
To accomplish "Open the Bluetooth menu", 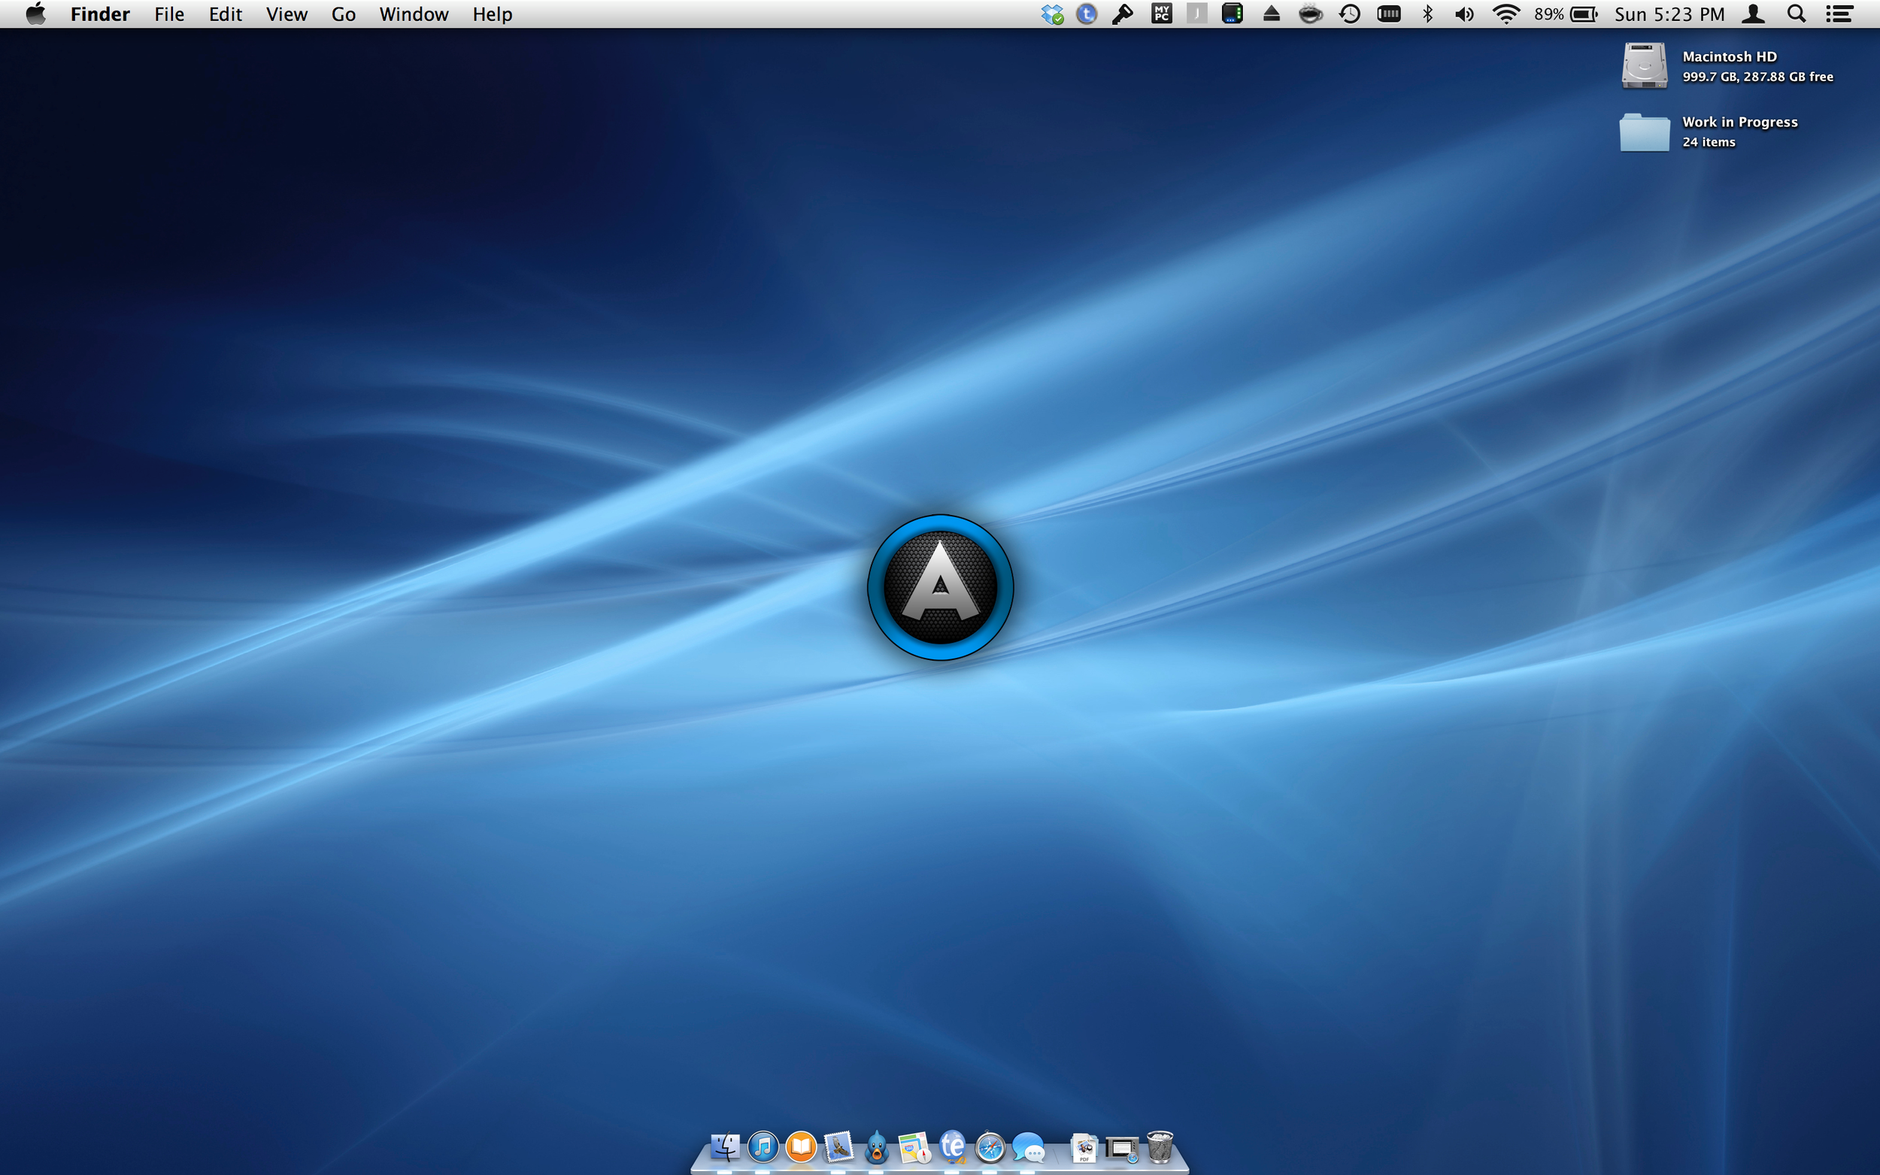I will pyautogui.click(x=1428, y=14).
